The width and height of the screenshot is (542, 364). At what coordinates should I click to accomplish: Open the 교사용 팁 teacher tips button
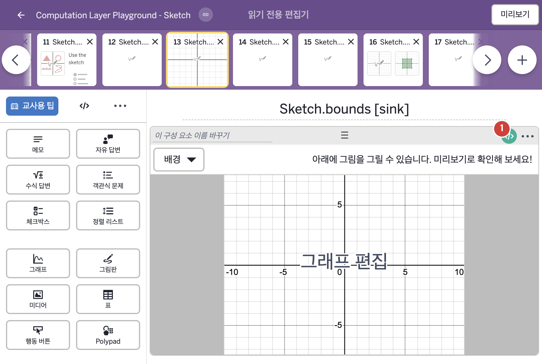coord(32,106)
